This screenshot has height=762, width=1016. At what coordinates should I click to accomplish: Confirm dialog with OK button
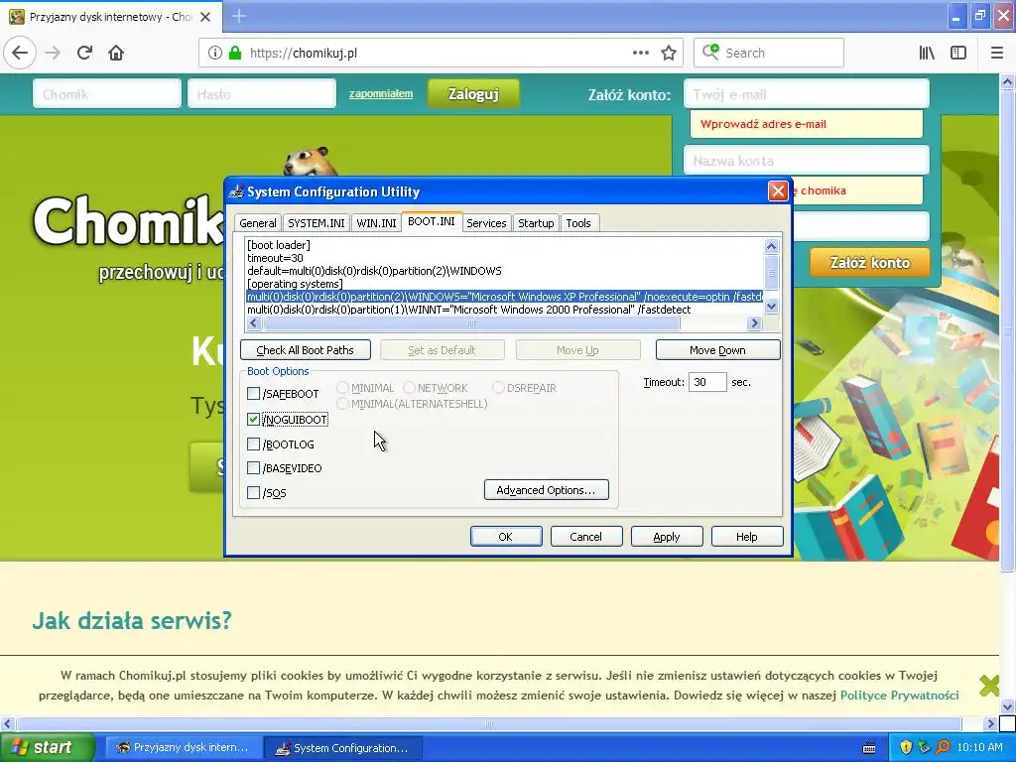[x=505, y=537]
